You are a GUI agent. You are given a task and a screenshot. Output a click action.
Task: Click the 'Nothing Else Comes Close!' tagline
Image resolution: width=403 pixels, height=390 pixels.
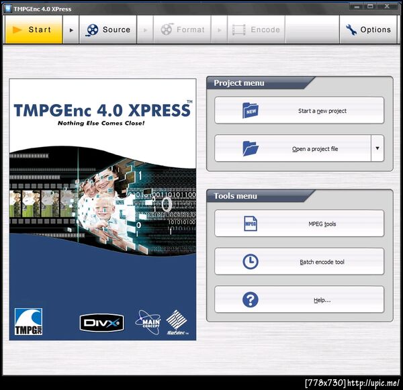click(x=101, y=124)
